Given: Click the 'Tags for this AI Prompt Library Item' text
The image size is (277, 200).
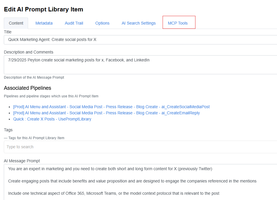Looking at the screenshot, I should [x=36, y=138].
